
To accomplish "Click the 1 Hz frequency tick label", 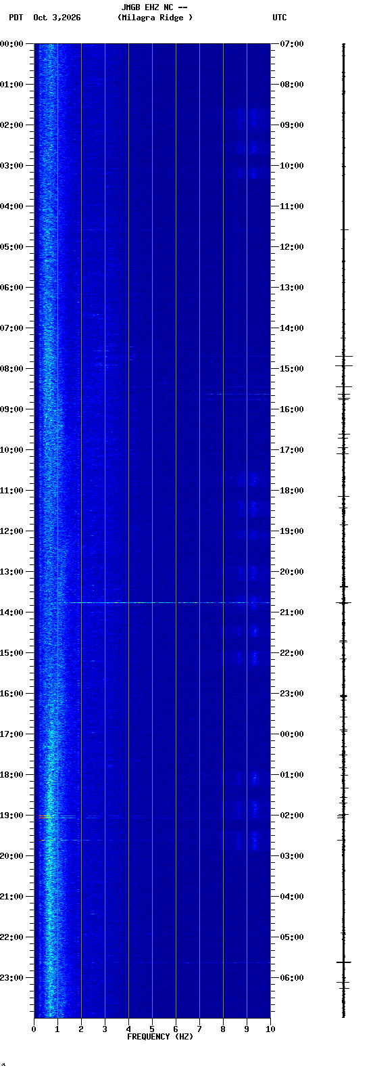I will (x=57, y=1029).
